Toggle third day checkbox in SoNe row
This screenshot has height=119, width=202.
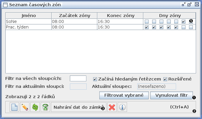click(x=161, y=21)
